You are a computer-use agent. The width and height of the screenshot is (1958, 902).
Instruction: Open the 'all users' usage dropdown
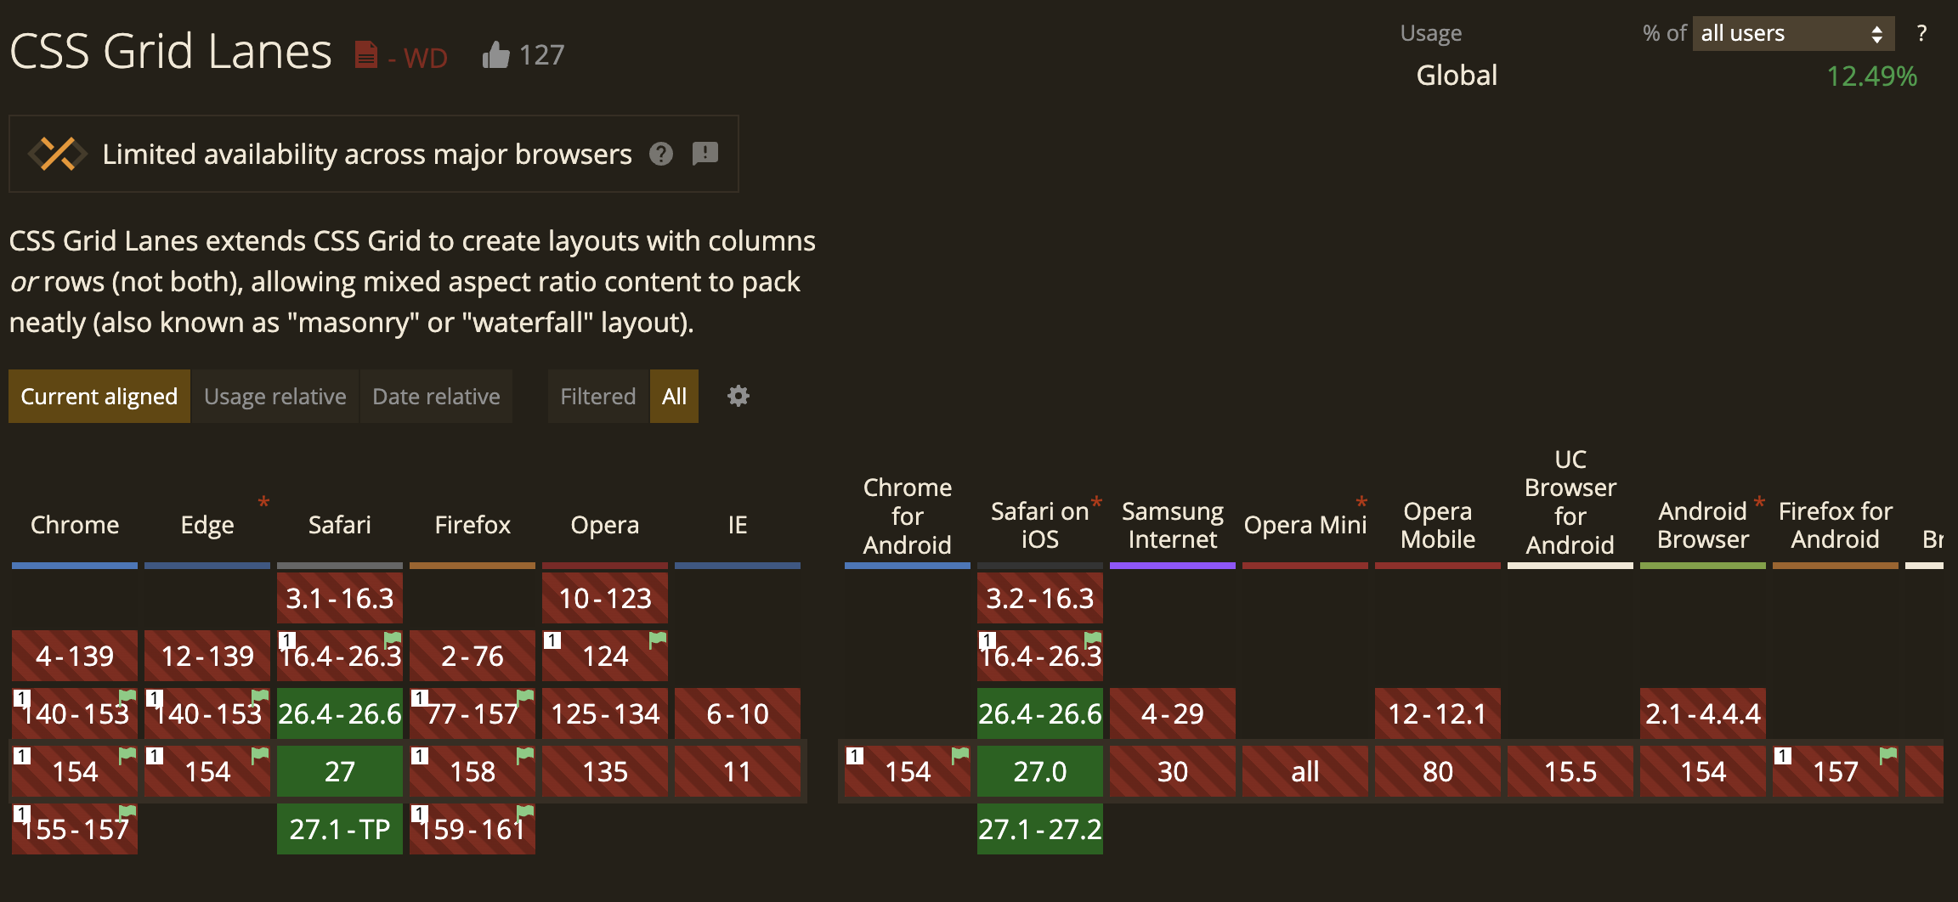point(1793,33)
